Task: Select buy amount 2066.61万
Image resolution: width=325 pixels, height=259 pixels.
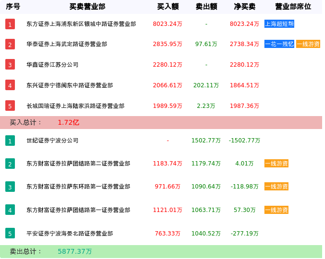Action: click(168, 85)
